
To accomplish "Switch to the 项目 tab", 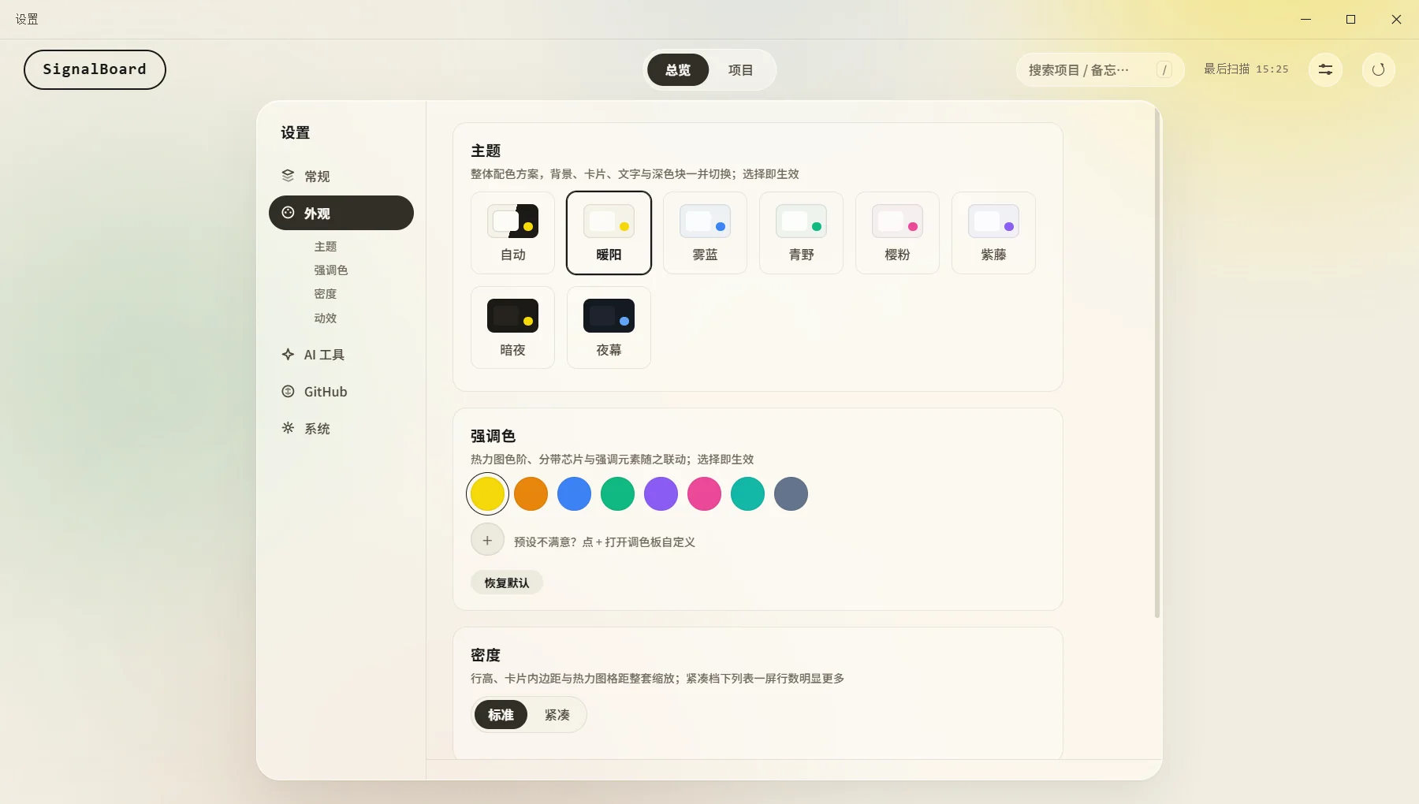I will [x=740, y=69].
